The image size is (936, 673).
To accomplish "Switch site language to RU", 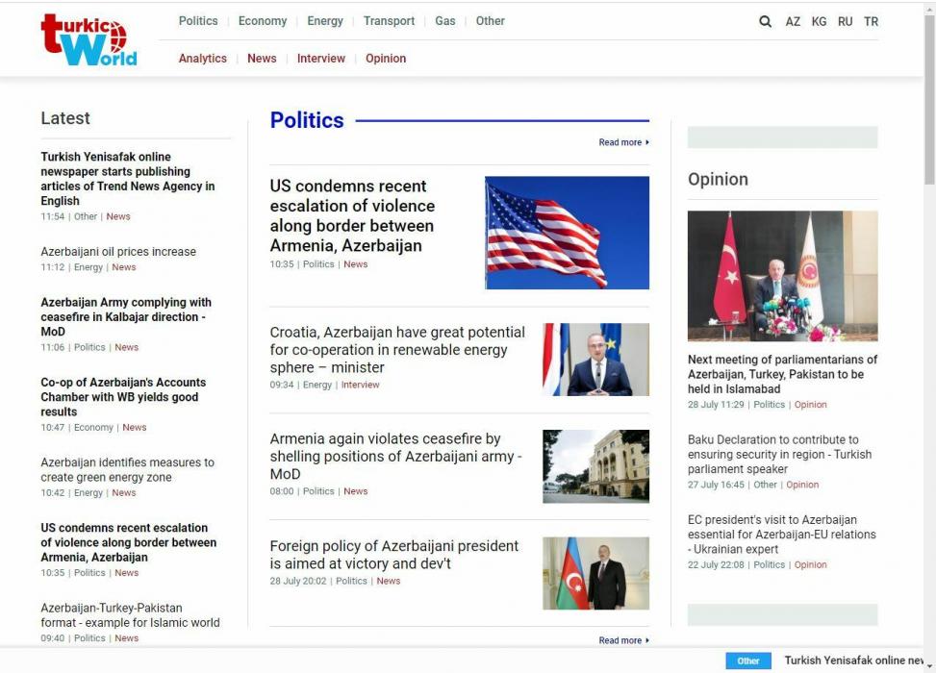I will tap(845, 21).
